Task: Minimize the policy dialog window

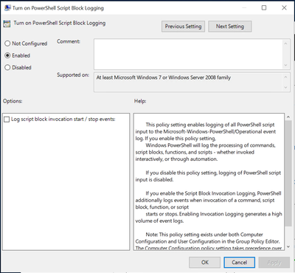Action: pyautogui.click(x=244, y=8)
